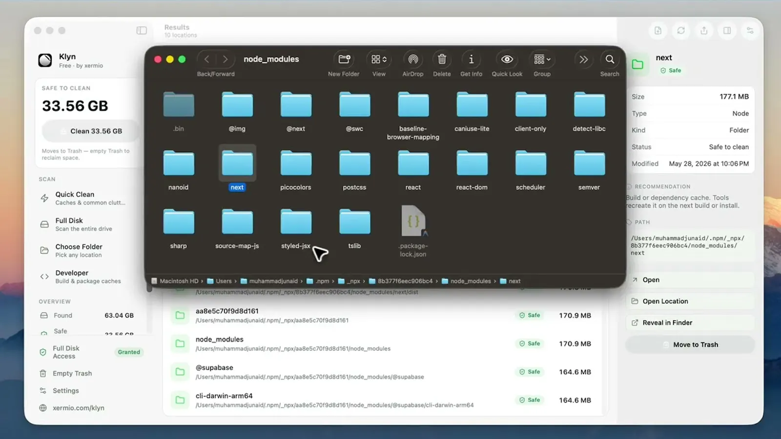Click Empty Trash in Klyn sidebar
Viewport: 781px width, 439px height.
(x=66, y=373)
